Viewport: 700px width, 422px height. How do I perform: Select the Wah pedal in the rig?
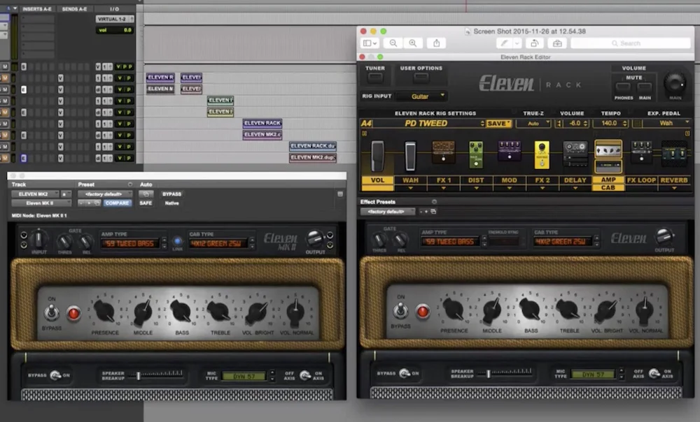[410, 156]
